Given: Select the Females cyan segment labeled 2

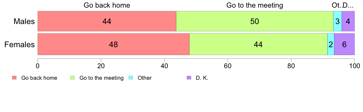Looking at the screenshot, I should (331, 44).
